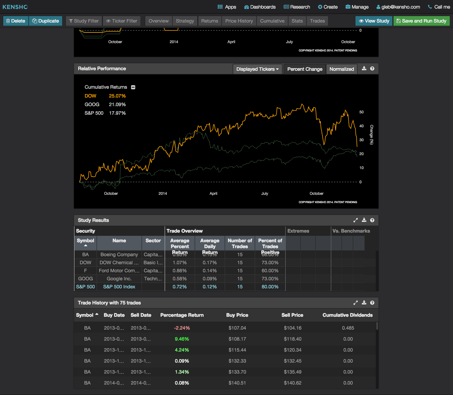Click Save and Run Study
This screenshot has width=453, height=395.
coord(422,21)
